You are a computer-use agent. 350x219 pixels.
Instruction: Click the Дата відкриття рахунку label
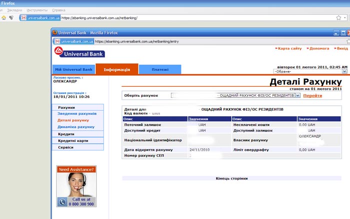(x=148, y=150)
